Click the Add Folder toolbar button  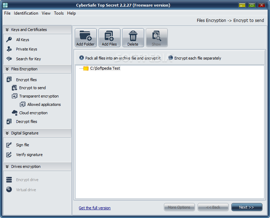(86, 38)
